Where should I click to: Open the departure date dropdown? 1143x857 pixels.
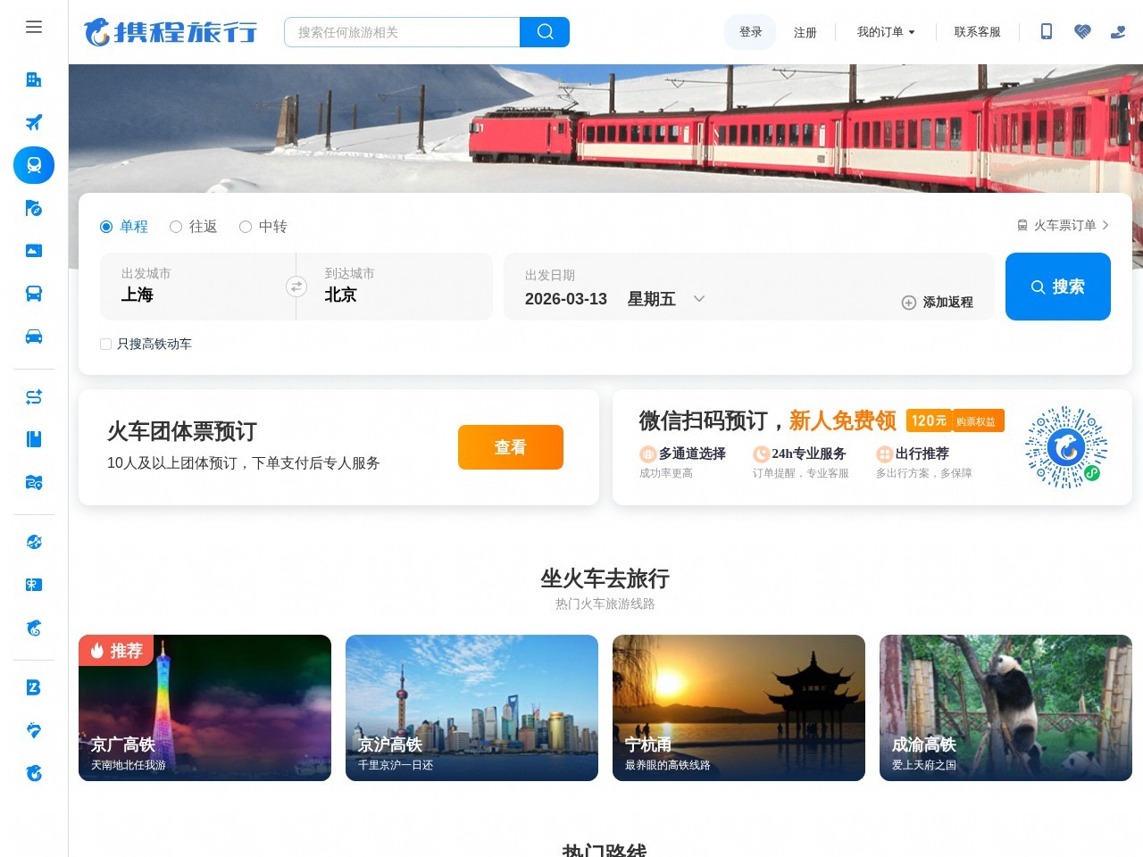699,299
